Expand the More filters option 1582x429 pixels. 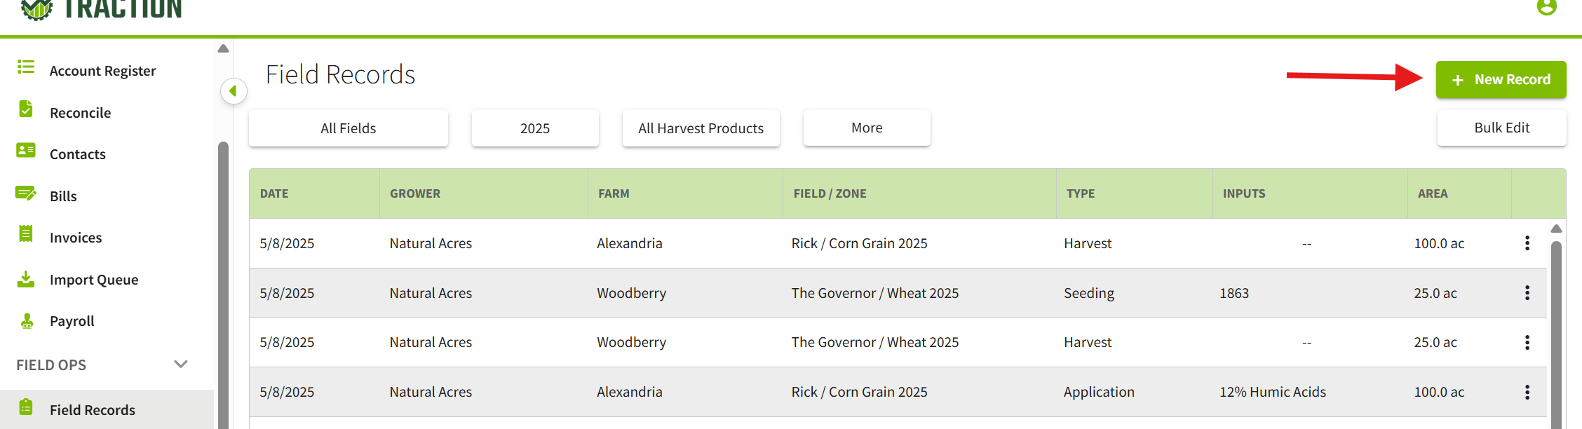pyautogui.click(x=867, y=128)
